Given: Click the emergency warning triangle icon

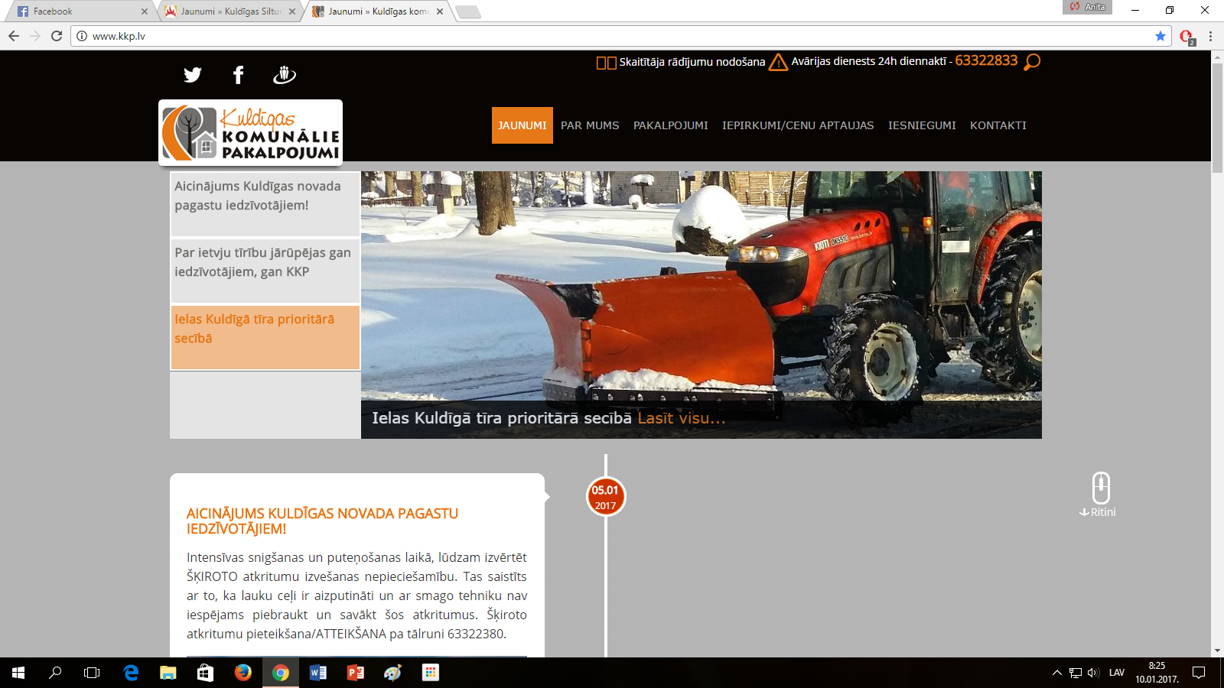Looking at the screenshot, I should (x=778, y=62).
